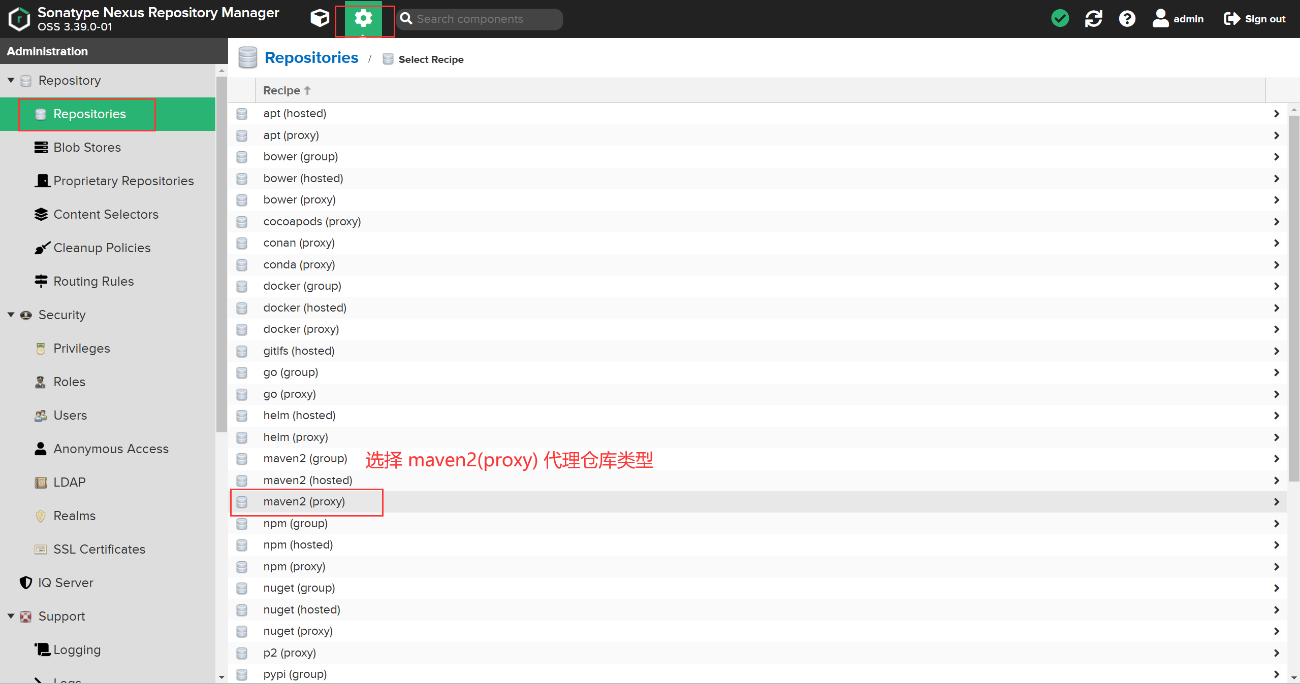Open the Browse cube icon in header

(320, 19)
